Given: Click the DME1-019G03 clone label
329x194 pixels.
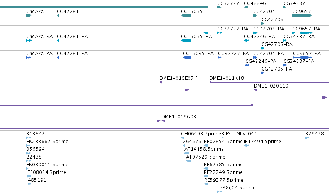Looking at the screenshot, I should pos(179,117).
